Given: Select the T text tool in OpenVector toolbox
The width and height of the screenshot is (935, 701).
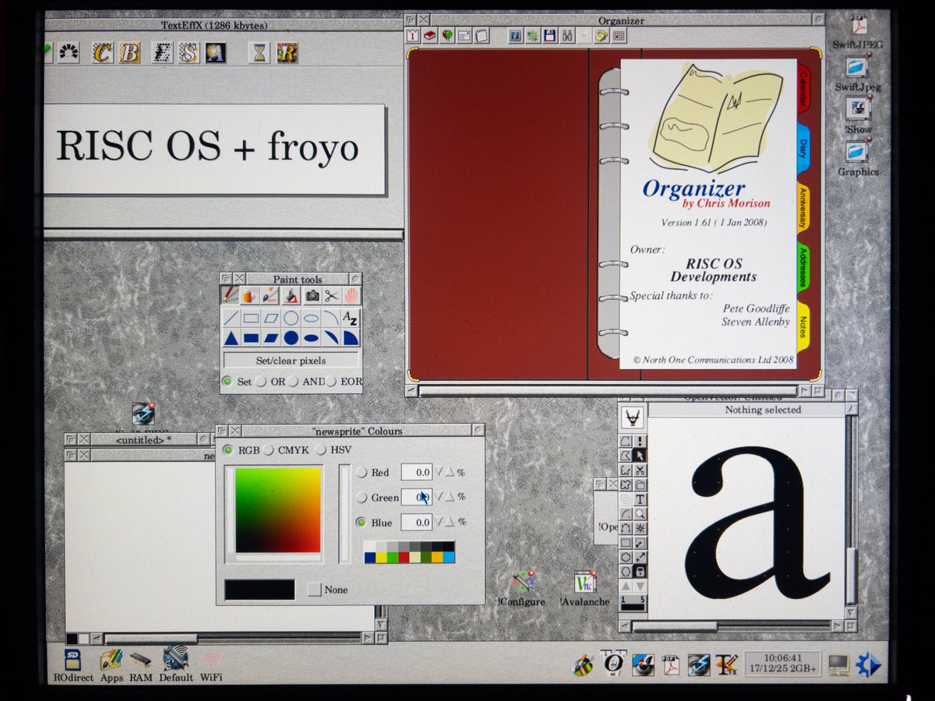Looking at the screenshot, I should click(x=640, y=499).
